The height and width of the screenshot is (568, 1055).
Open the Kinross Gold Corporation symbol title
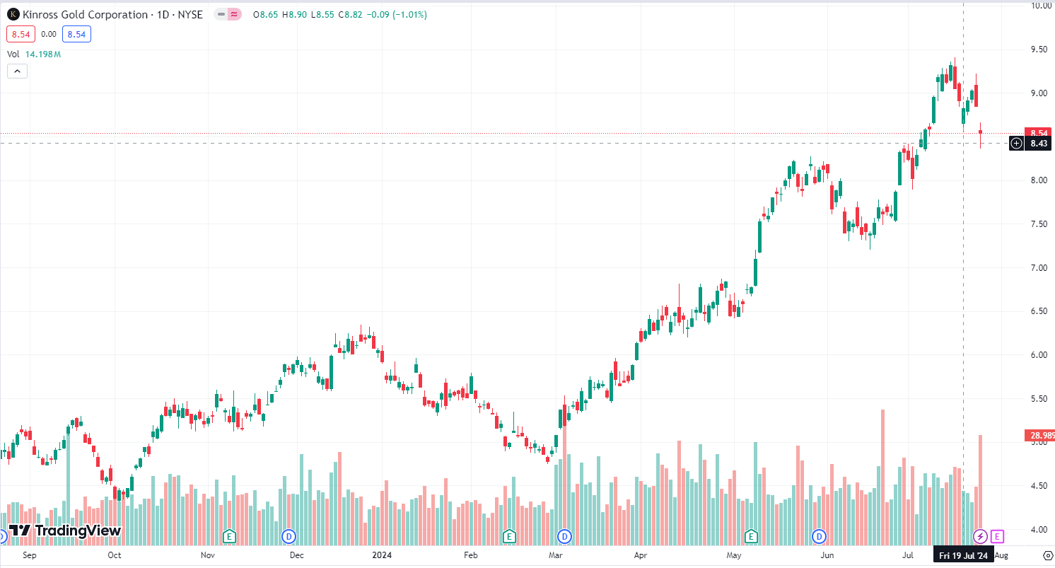(86, 14)
